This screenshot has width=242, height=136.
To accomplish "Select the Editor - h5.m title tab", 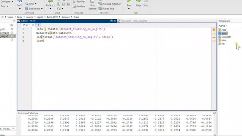I will coord(29,21).
